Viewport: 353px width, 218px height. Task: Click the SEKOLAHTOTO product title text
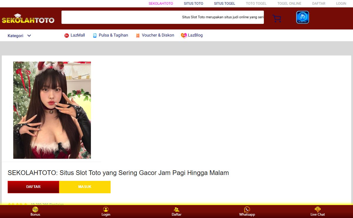click(118, 173)
